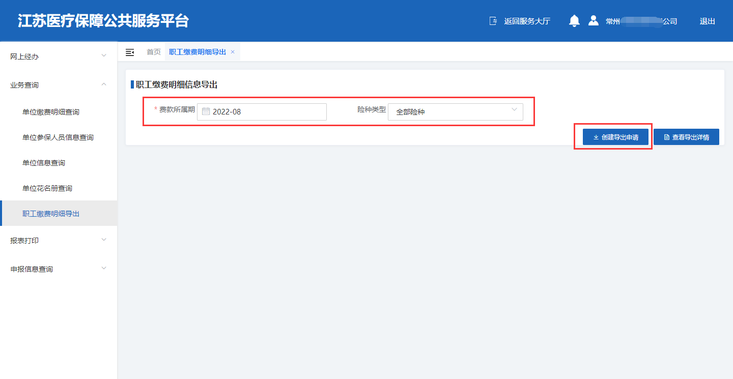Close the 职工缴费明细导出 tab
733x379 pixels.
233,52
